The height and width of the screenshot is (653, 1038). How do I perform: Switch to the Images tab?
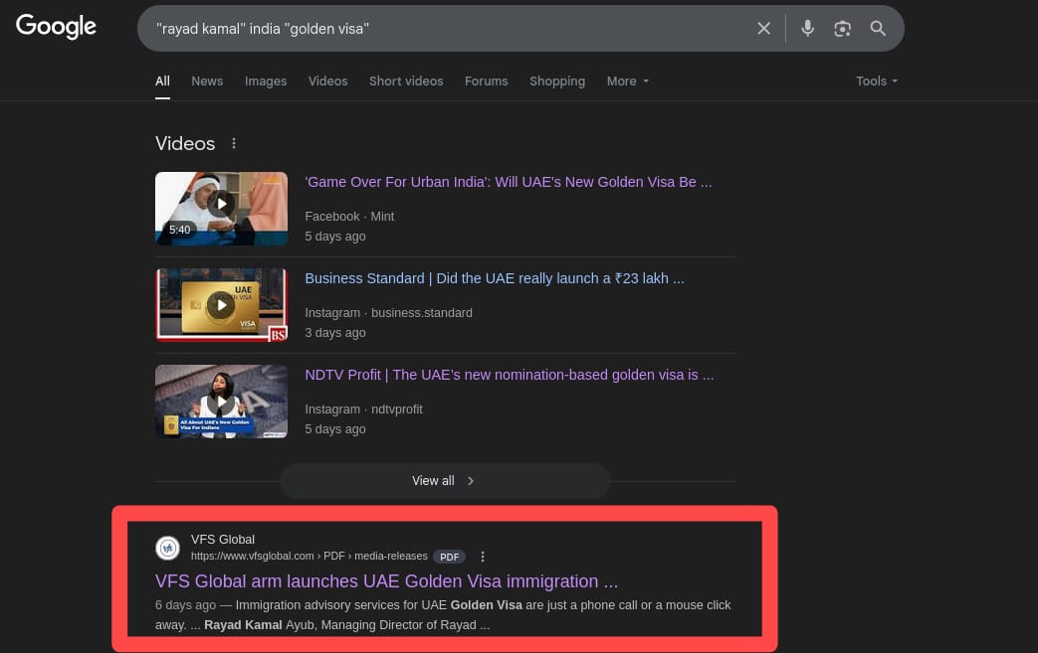266,82
